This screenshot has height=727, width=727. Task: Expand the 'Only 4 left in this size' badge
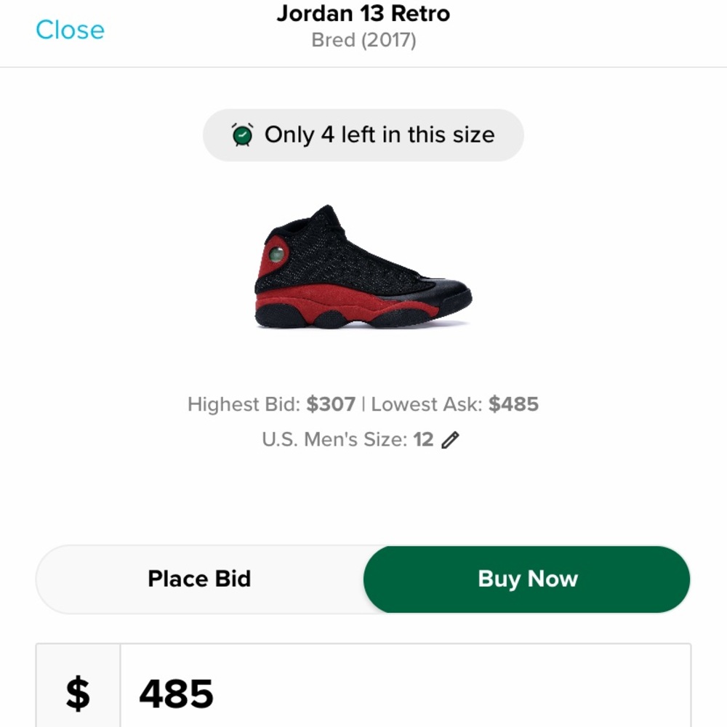click(x=363, y=134)
